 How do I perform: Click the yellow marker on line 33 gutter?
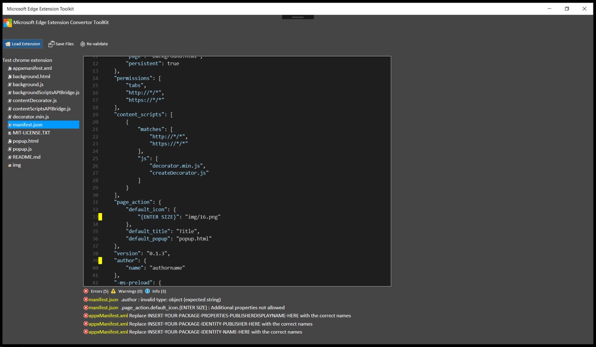(100, 216)
